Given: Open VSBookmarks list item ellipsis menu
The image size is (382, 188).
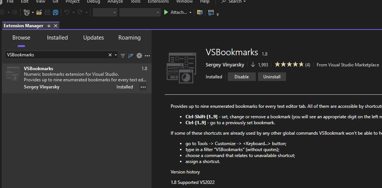Looking at the screenshot, I should pos(143,87).
